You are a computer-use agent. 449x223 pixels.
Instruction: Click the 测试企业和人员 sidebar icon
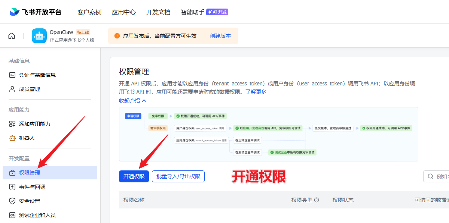(12, 215)
